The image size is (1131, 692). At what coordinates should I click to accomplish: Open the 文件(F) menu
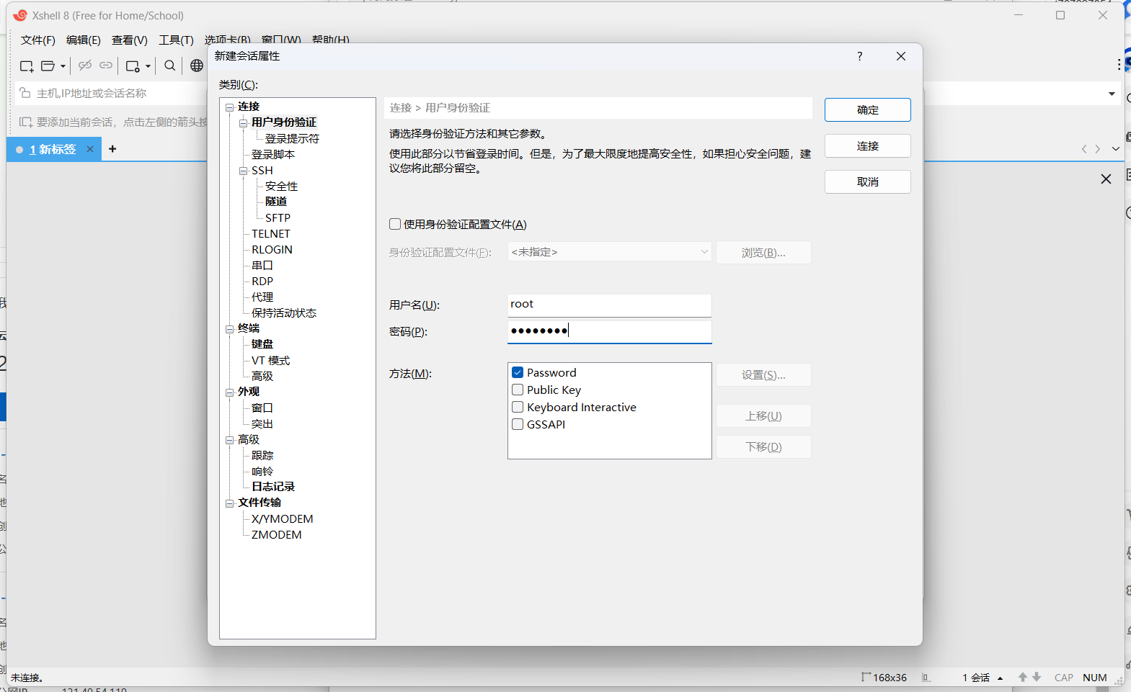pyautogui.click(x=38, y=40)
